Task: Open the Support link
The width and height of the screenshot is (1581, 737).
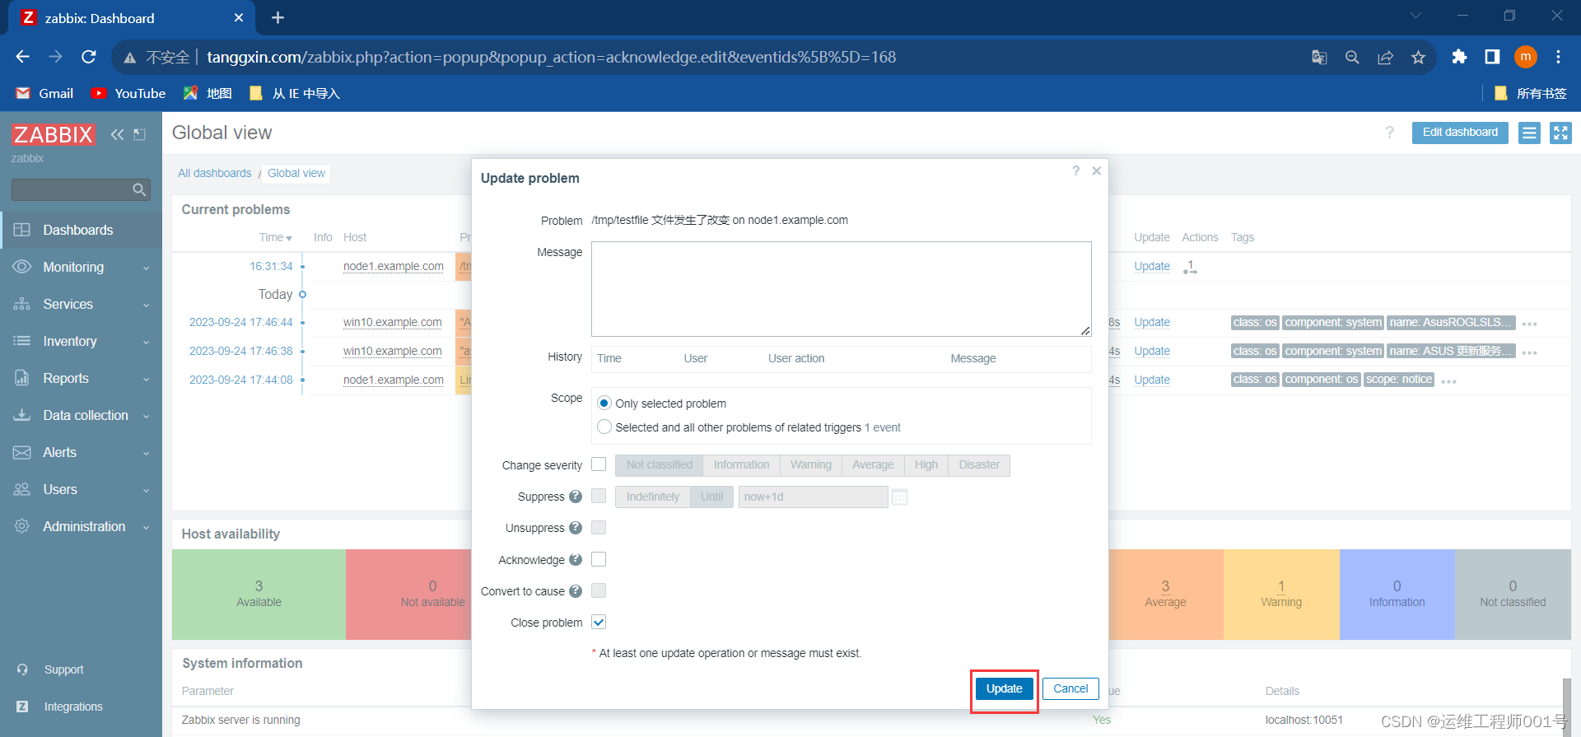Action: pos(63,669)
